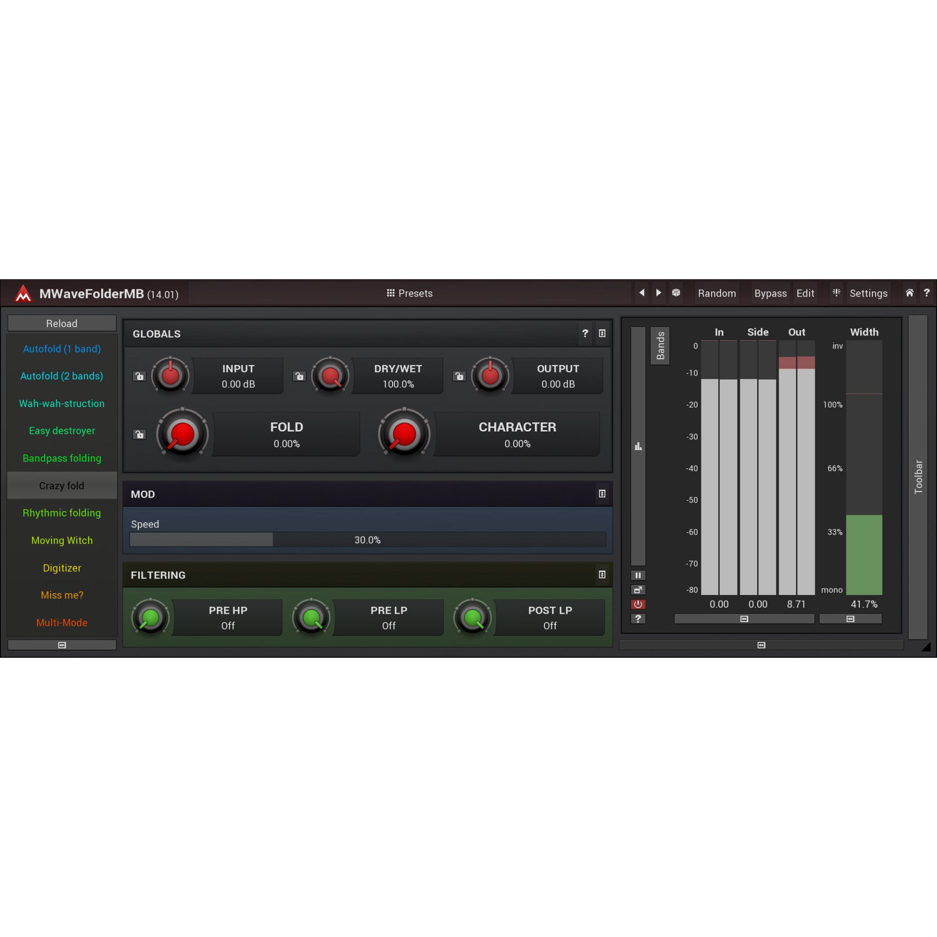Open the vertical Toolbar strip
The height and width of the screenshot is (937, 937).
tap(918, 477)
